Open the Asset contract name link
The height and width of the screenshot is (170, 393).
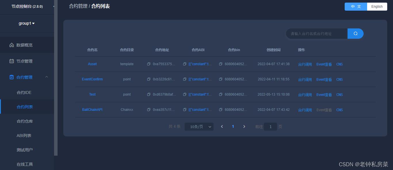click(92, 64)
